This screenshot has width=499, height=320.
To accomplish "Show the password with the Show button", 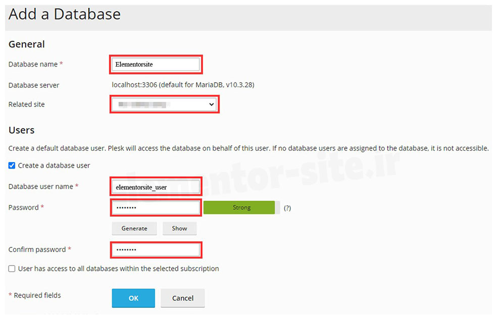I will coord(179,228).
